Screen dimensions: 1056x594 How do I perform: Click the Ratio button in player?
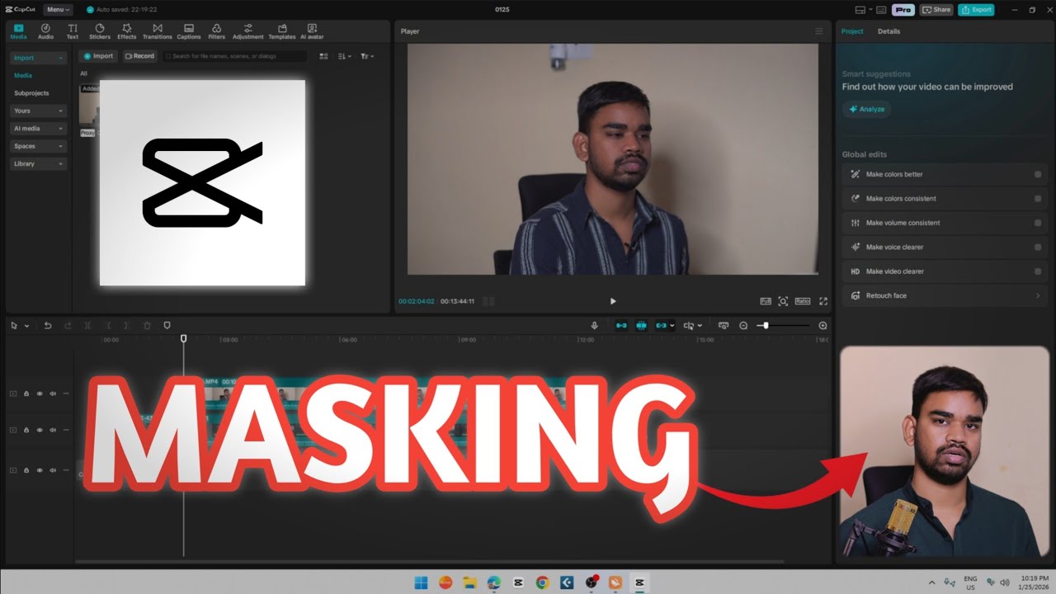click(803, 301)
